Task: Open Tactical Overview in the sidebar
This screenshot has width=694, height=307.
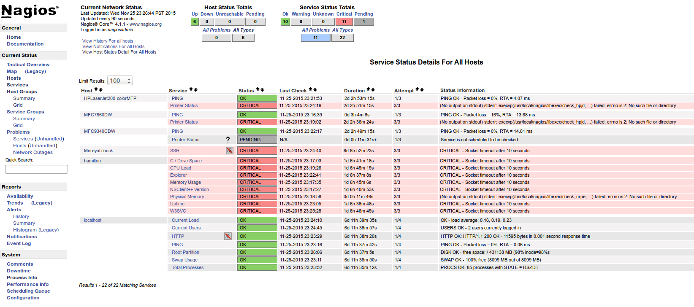Action: (28, 65)
